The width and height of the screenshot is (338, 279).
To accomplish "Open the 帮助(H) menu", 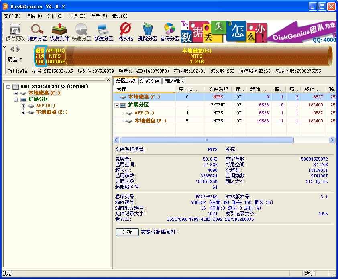I will 120,16.
